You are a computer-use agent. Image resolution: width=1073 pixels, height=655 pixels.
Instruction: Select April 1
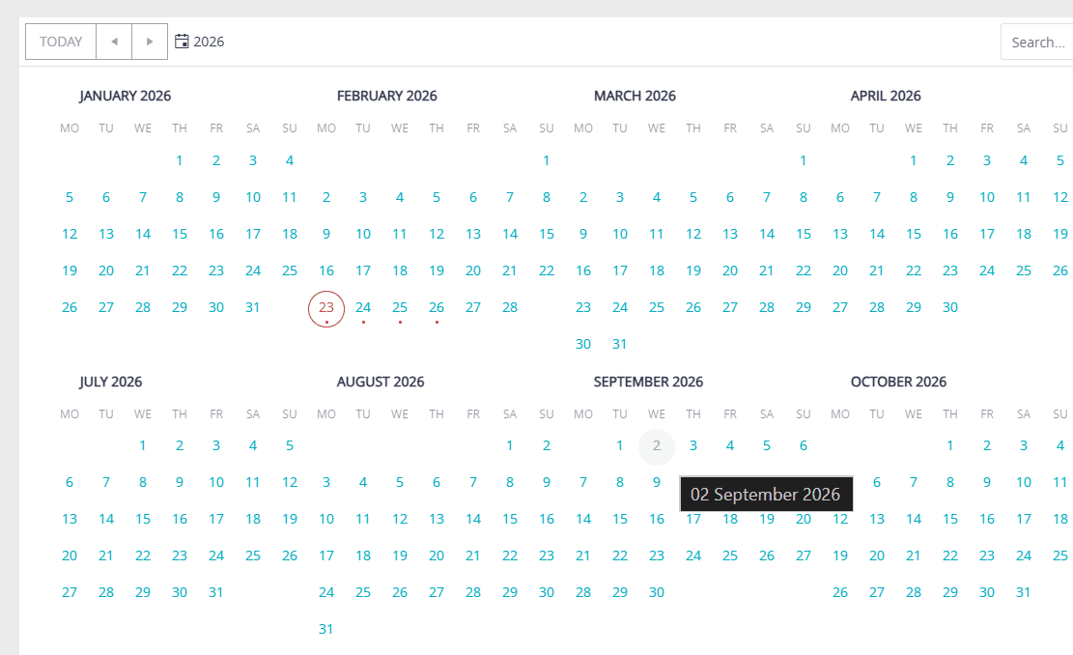coord(914,160)
